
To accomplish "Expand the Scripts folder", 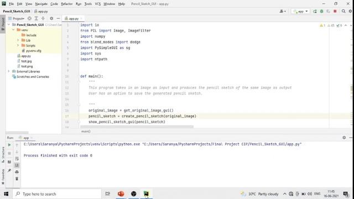I will pyautogui.click(x=18, y=45).
